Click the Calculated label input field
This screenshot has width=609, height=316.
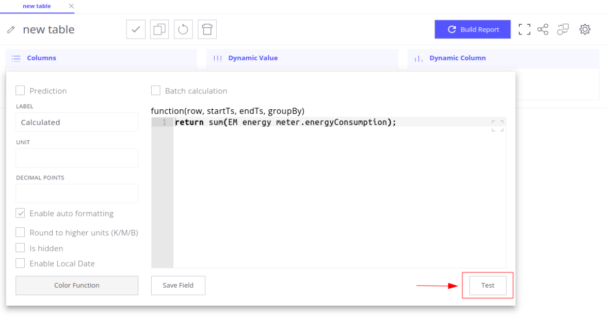click(77, 122)
